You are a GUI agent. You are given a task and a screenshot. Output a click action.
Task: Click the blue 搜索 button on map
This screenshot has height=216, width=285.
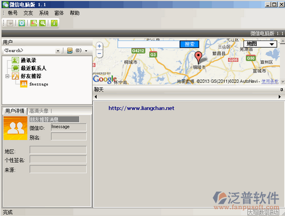coord(189,44)
